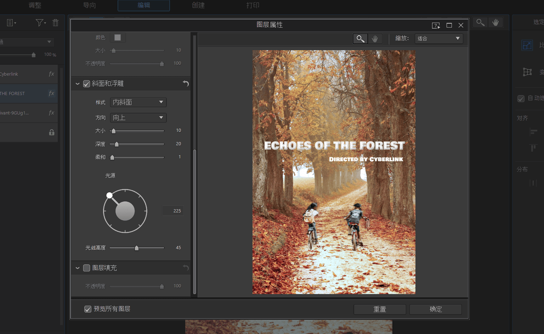544x334 pixels.
Task: Toggle the 斜面和浮雕 checkbox
Action: coord(86,84)
